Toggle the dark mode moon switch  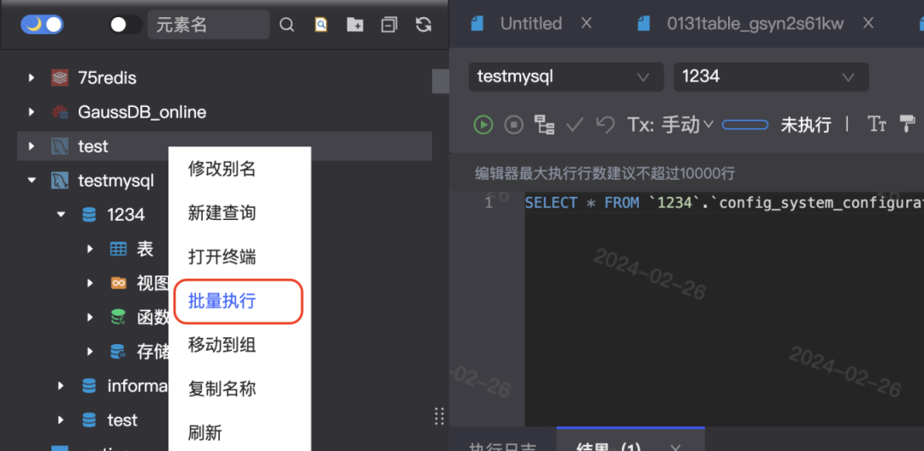click(x=42, y=24)
